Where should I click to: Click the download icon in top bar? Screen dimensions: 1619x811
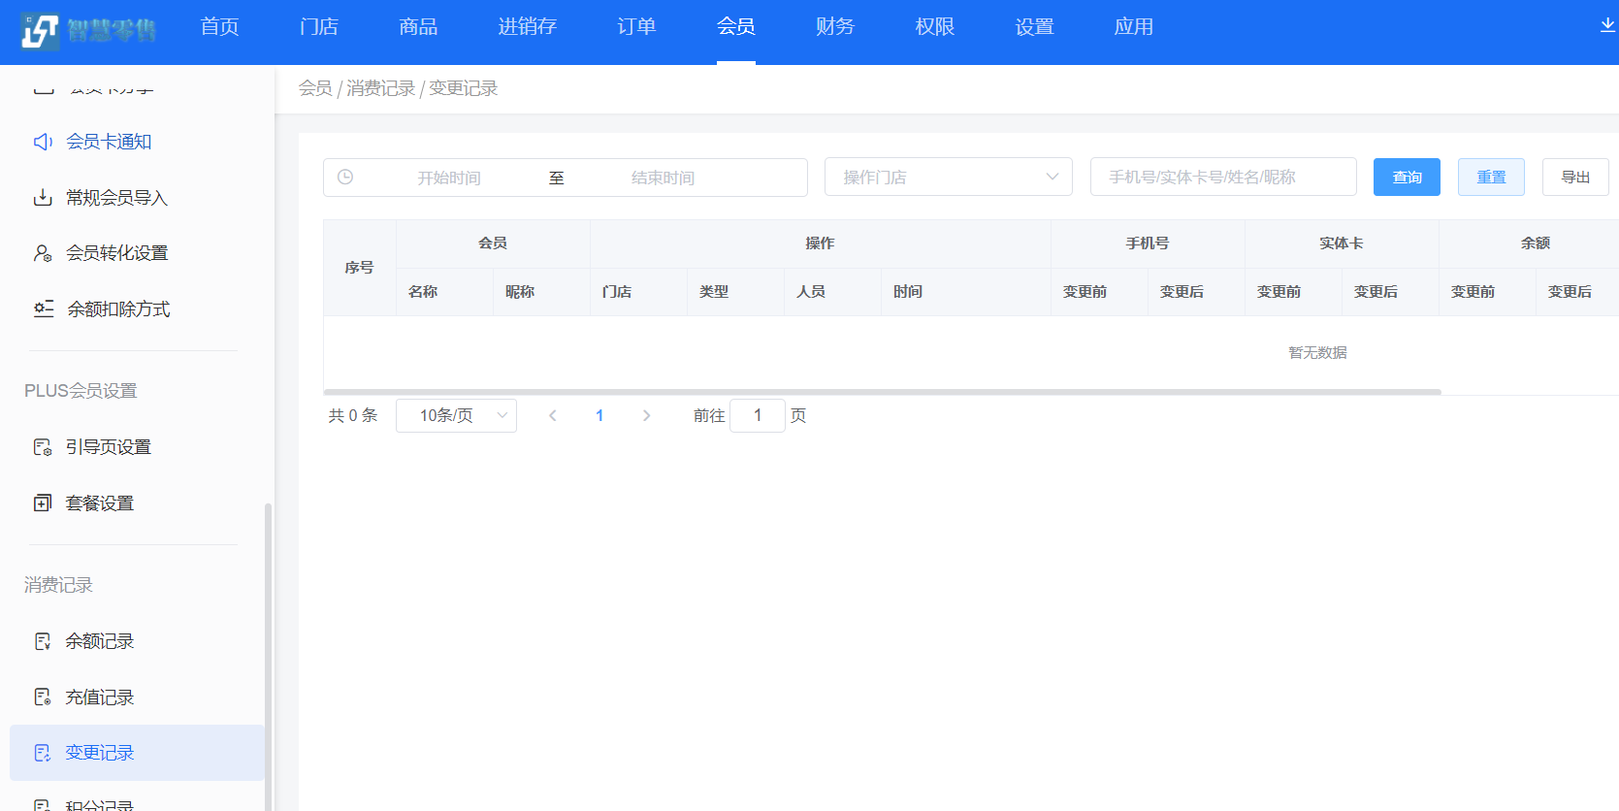1607,26
